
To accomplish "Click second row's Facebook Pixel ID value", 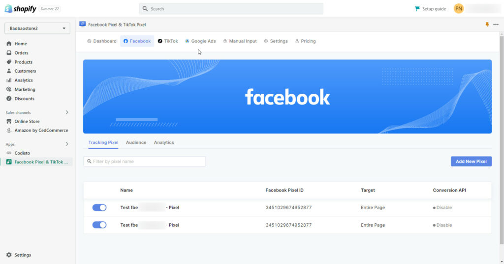I will click(288, 225).
